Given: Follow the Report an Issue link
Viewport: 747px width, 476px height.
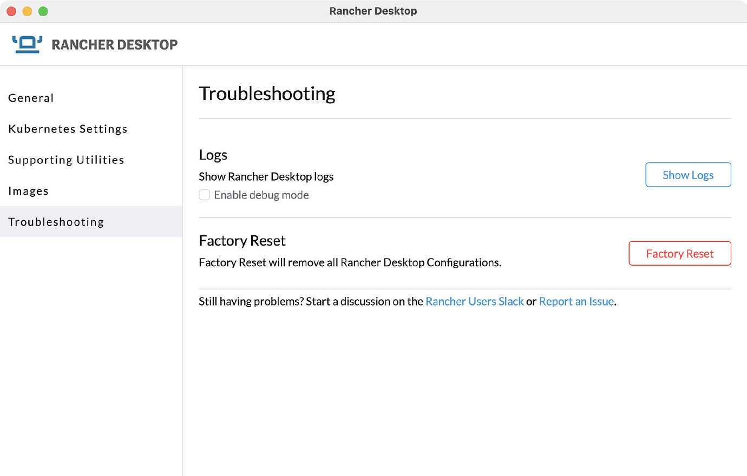Looking at the screenshot, I should (576, 302).
